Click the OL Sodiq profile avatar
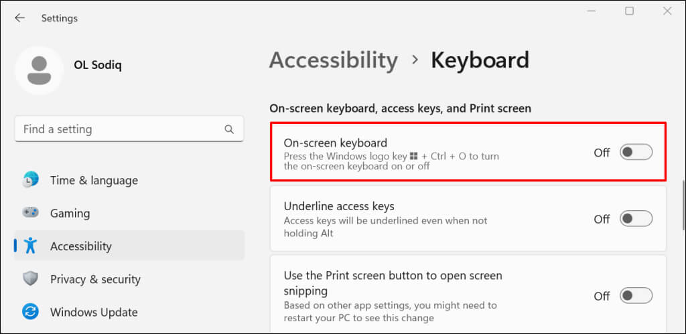Screen dimensions: 686x334 click(x=39, y=70)
